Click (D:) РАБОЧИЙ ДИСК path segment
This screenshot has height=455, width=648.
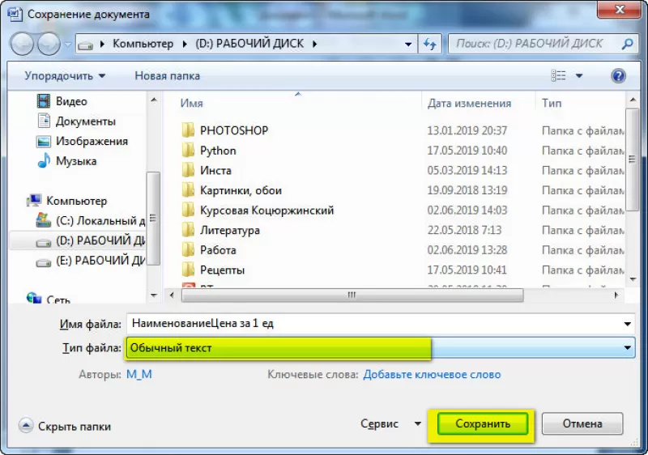(249, 44)
